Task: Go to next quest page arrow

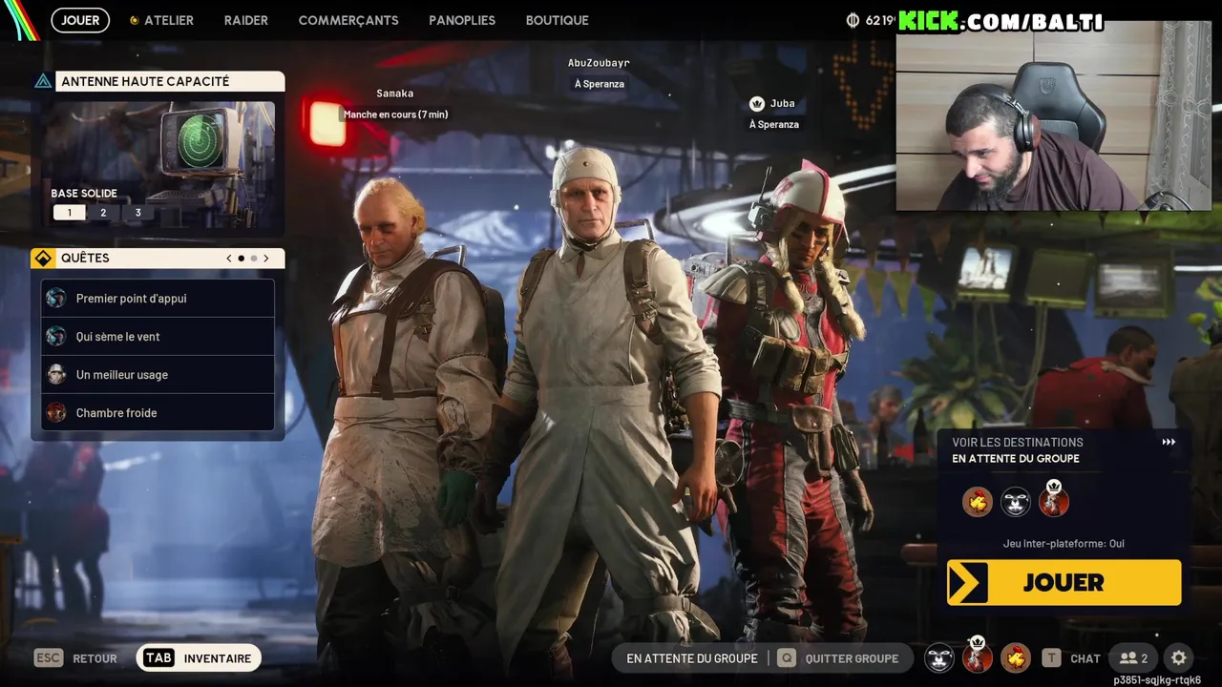Action: tap(266, 258)
